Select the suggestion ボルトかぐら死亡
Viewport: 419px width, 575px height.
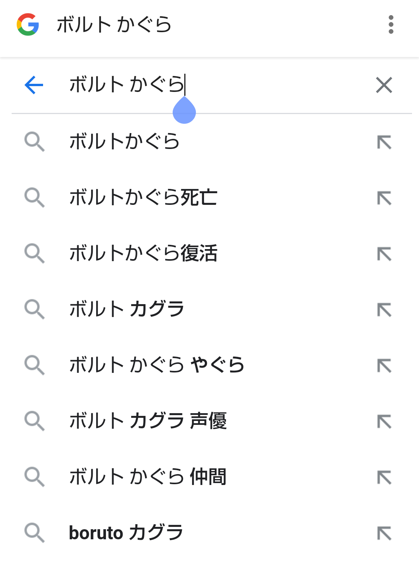pos(143,197)
